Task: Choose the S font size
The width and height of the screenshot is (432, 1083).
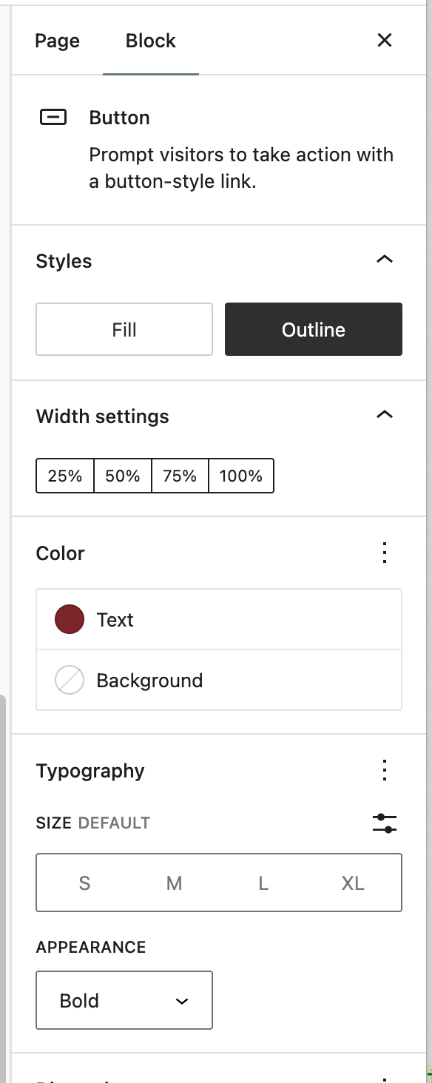Action: pos(84,883)
